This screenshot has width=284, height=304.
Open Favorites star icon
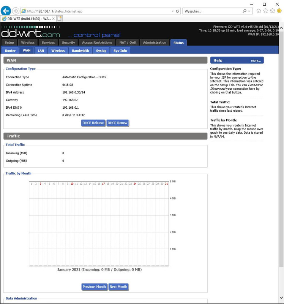click(x=266, y=11)
